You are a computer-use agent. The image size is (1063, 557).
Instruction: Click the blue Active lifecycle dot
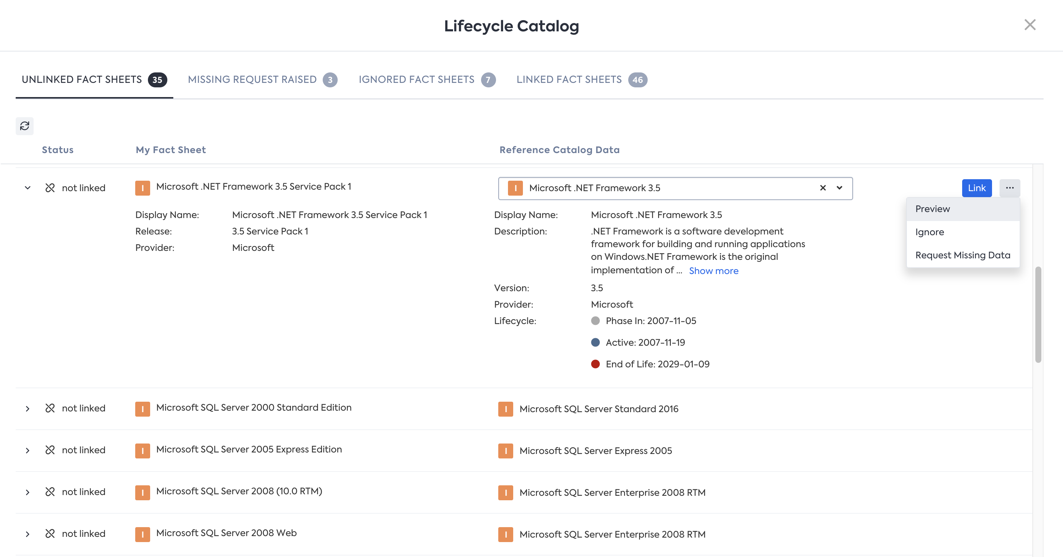tap(595, 342)
